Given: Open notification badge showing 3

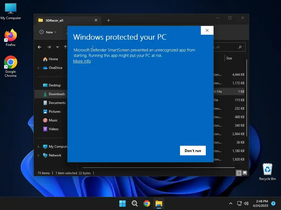Looking at the screenshot, I should pyautogui.click(x=273, y=203).
